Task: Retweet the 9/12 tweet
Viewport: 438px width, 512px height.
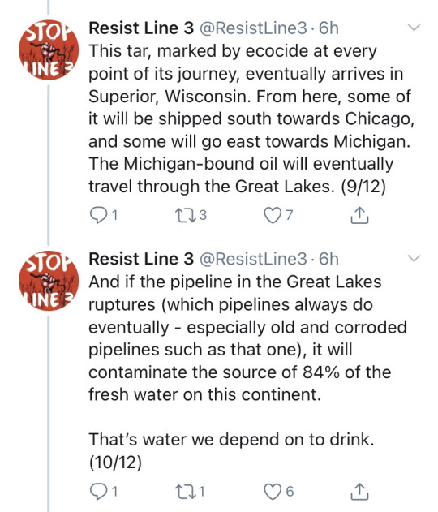Action: 184,216
